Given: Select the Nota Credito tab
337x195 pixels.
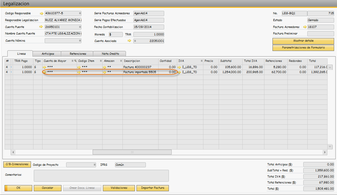Looking at the screenshot, I should [110, 54].
